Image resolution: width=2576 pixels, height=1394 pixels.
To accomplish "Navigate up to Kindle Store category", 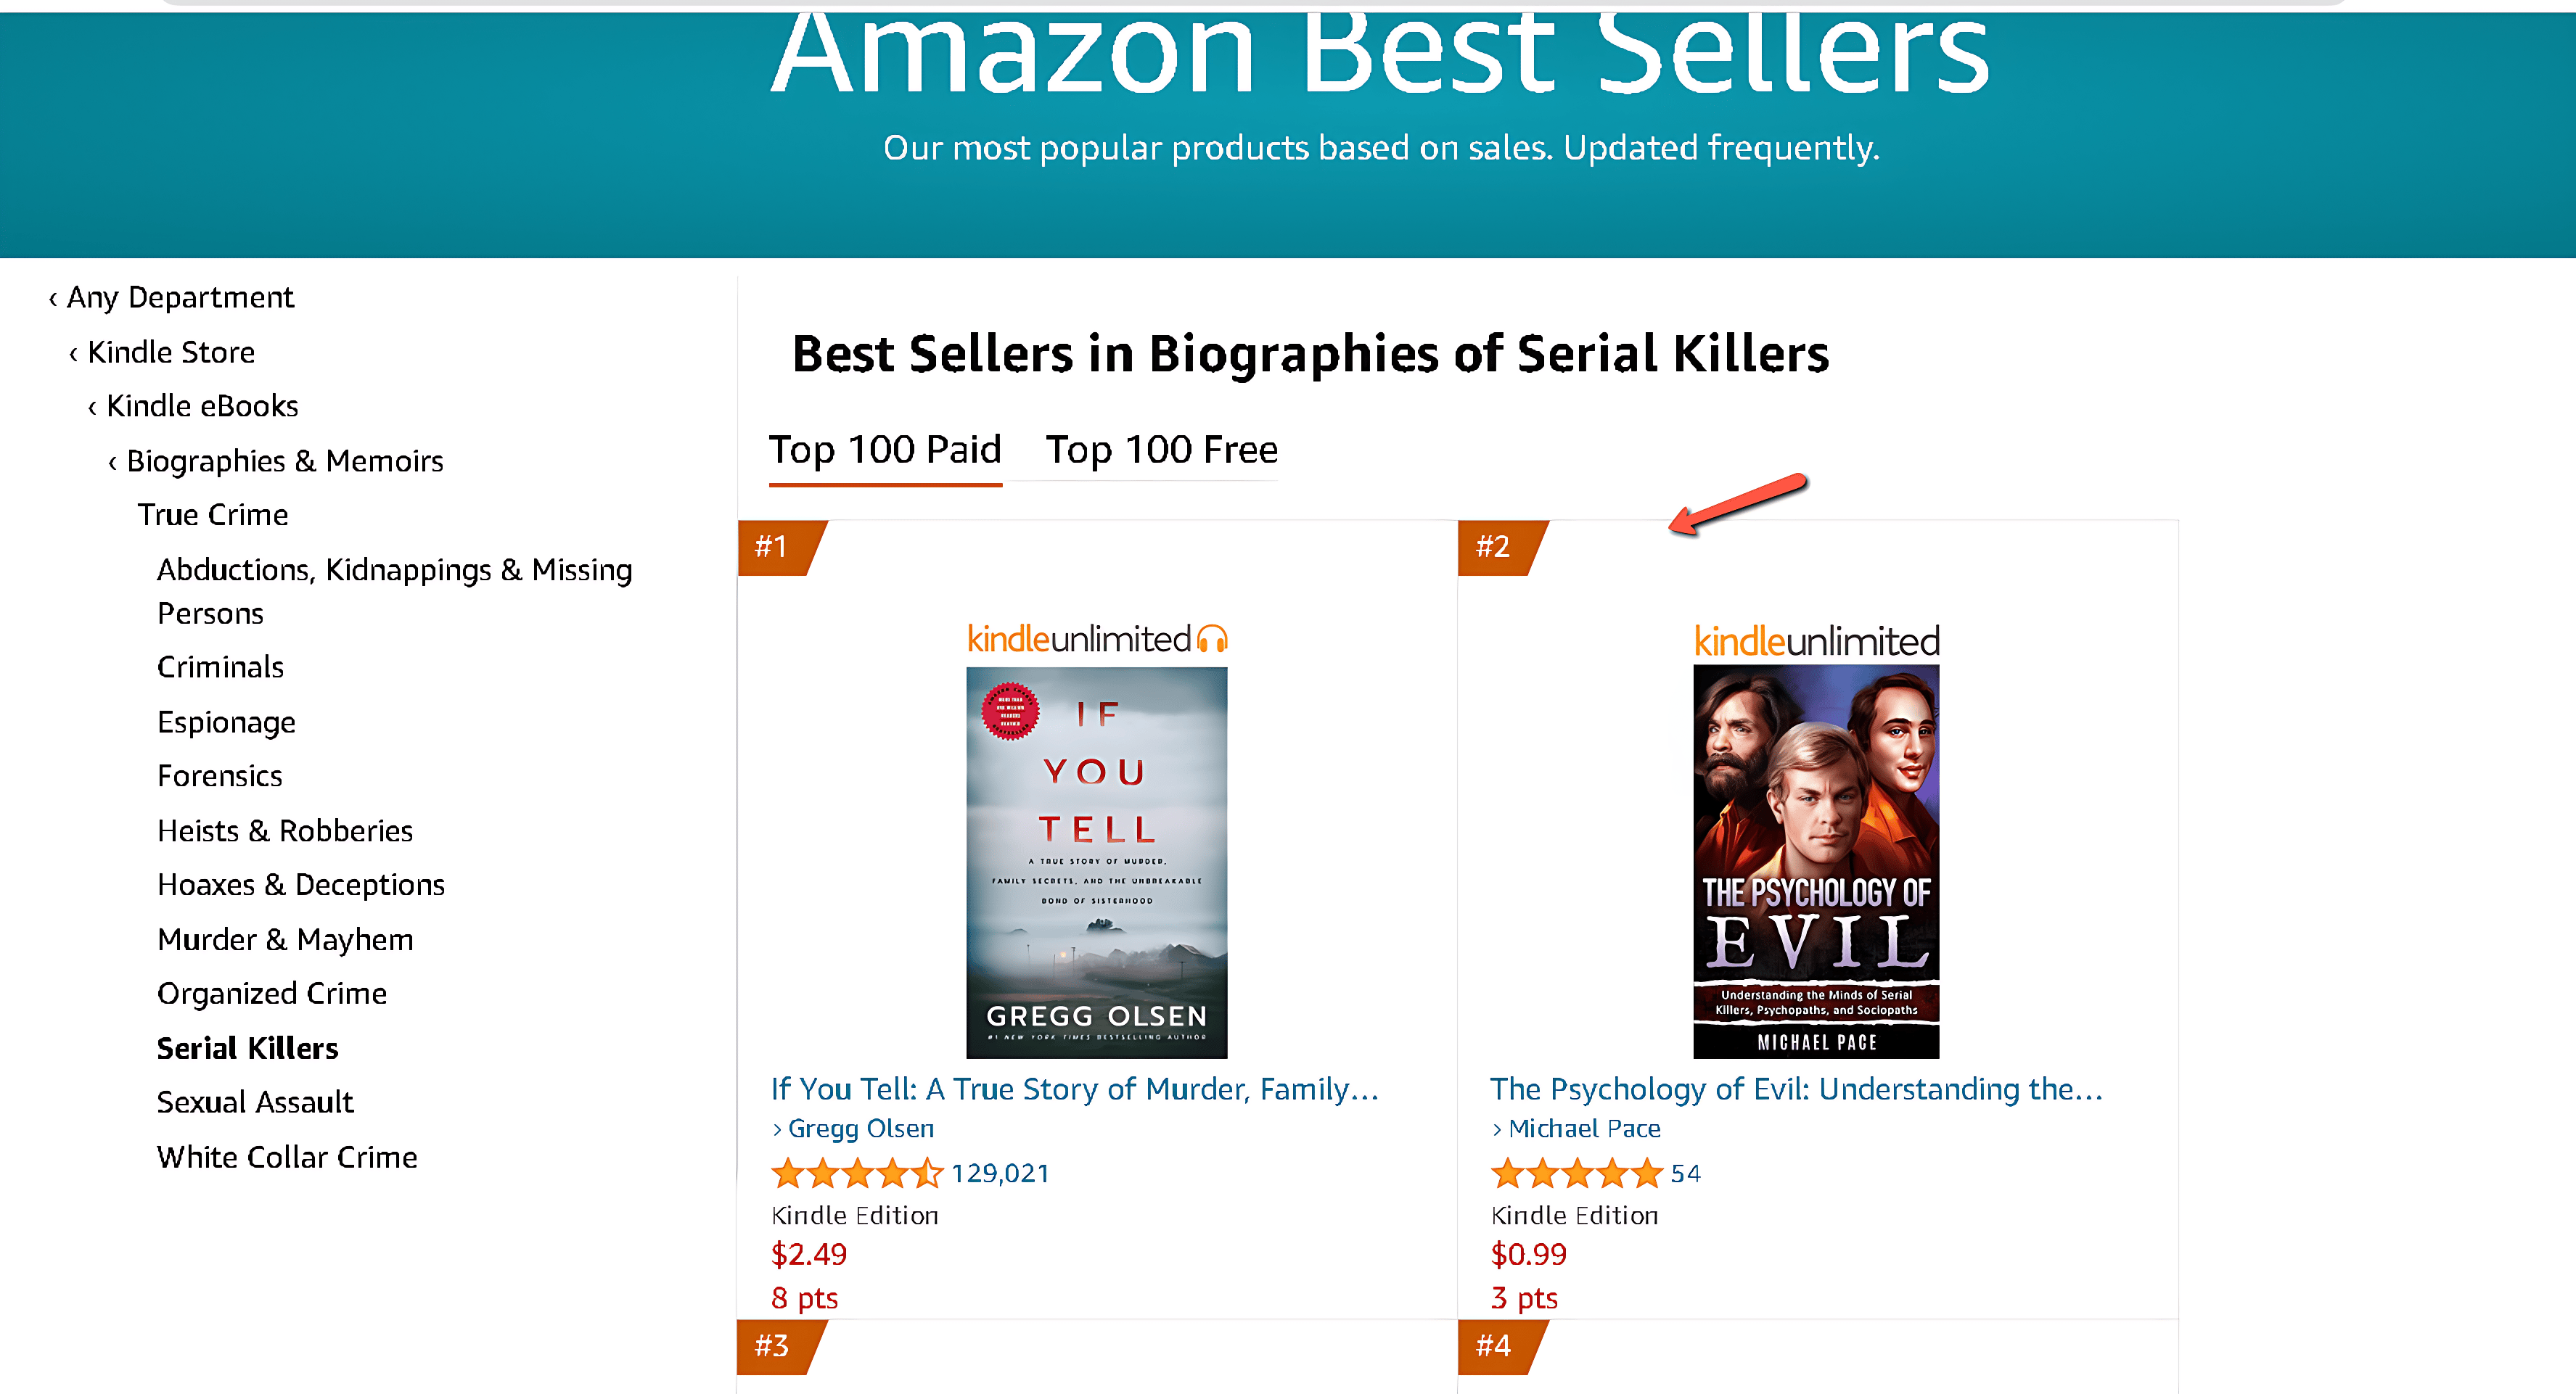I will point(162,352).
